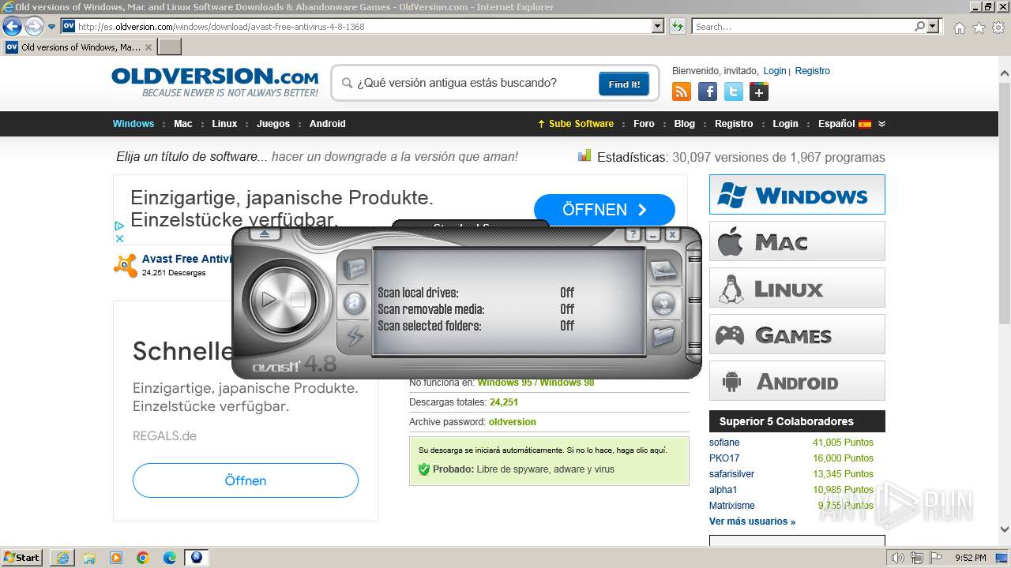
Task: Click browser forward arrow
Action: [34, 26]
